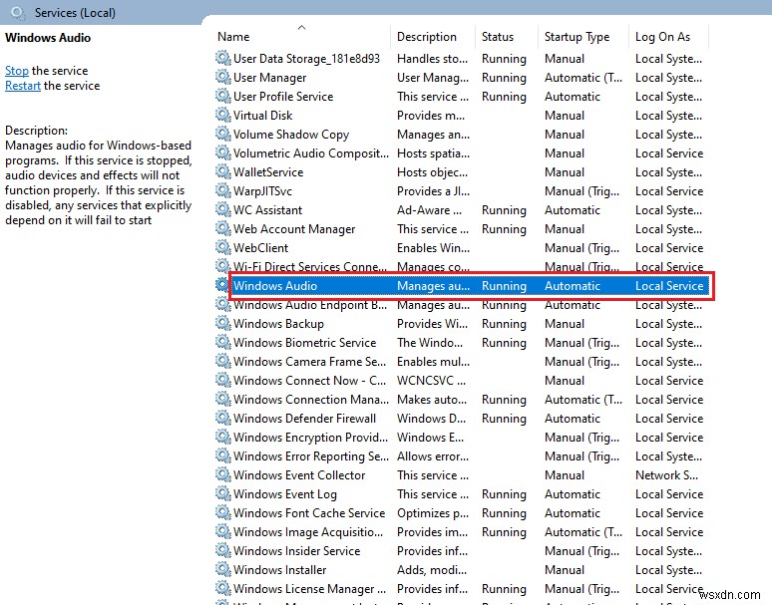Click the Stop the service link
The image size is (772, 605).
pyautogui.click(x=17, y=71)
